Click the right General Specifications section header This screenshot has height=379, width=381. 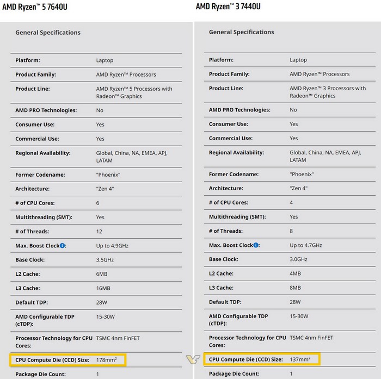coord(242,33)
